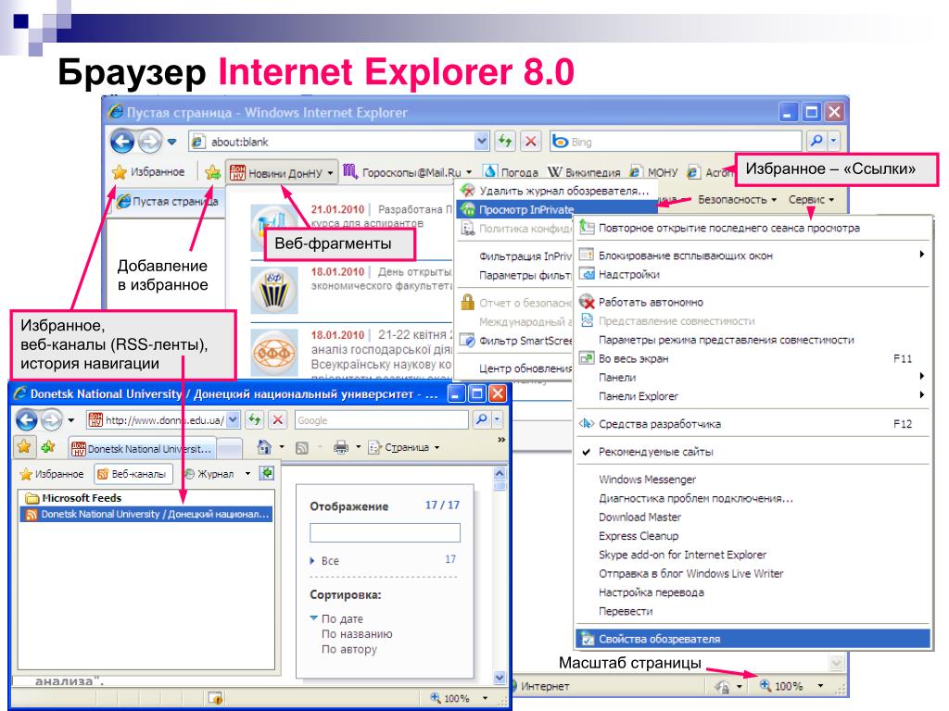Click pin favorites center icon with green arrow

click(x=266, y=473)
